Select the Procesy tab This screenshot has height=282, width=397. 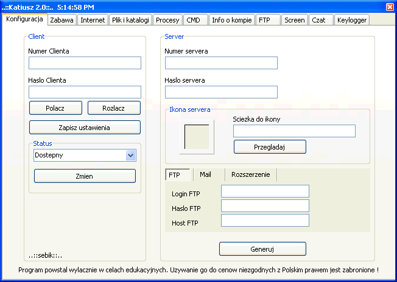click(167, 20)
